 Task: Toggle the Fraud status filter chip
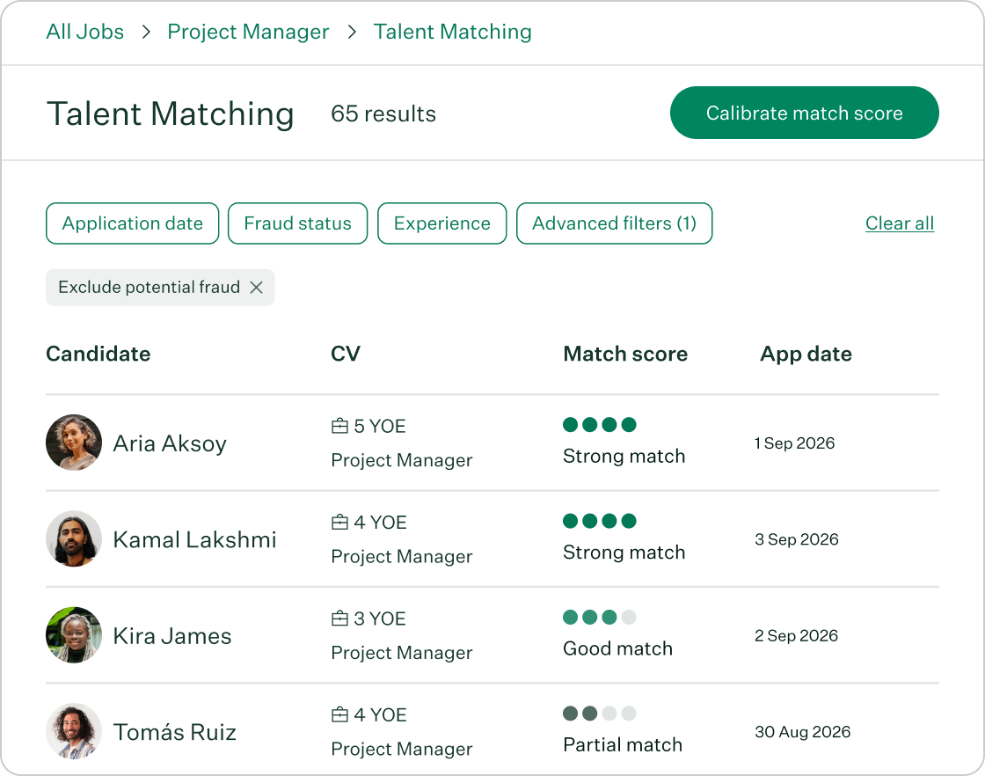[297, 223]
